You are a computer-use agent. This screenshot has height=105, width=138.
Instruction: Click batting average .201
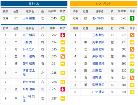click(x=124, y=85)
